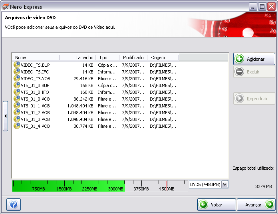Select the VTS_01_0.IFO file icon
Viewport: 278px width, 214px height.
click(x=17, y=92)
